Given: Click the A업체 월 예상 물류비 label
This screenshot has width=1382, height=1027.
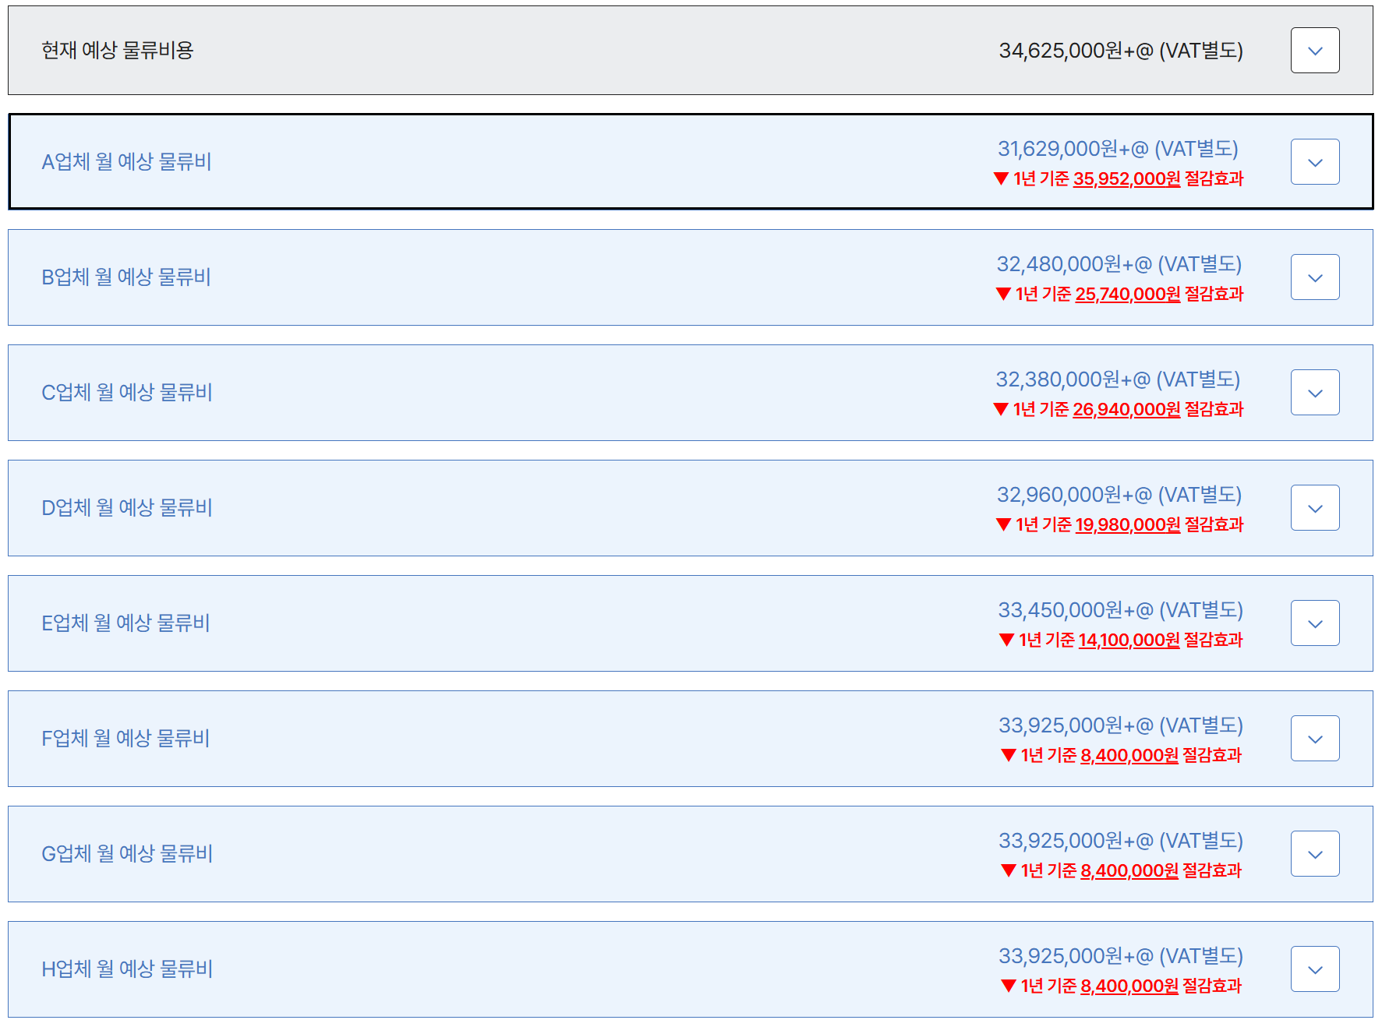Looking at the screenshot, I should tap(126, 162).
